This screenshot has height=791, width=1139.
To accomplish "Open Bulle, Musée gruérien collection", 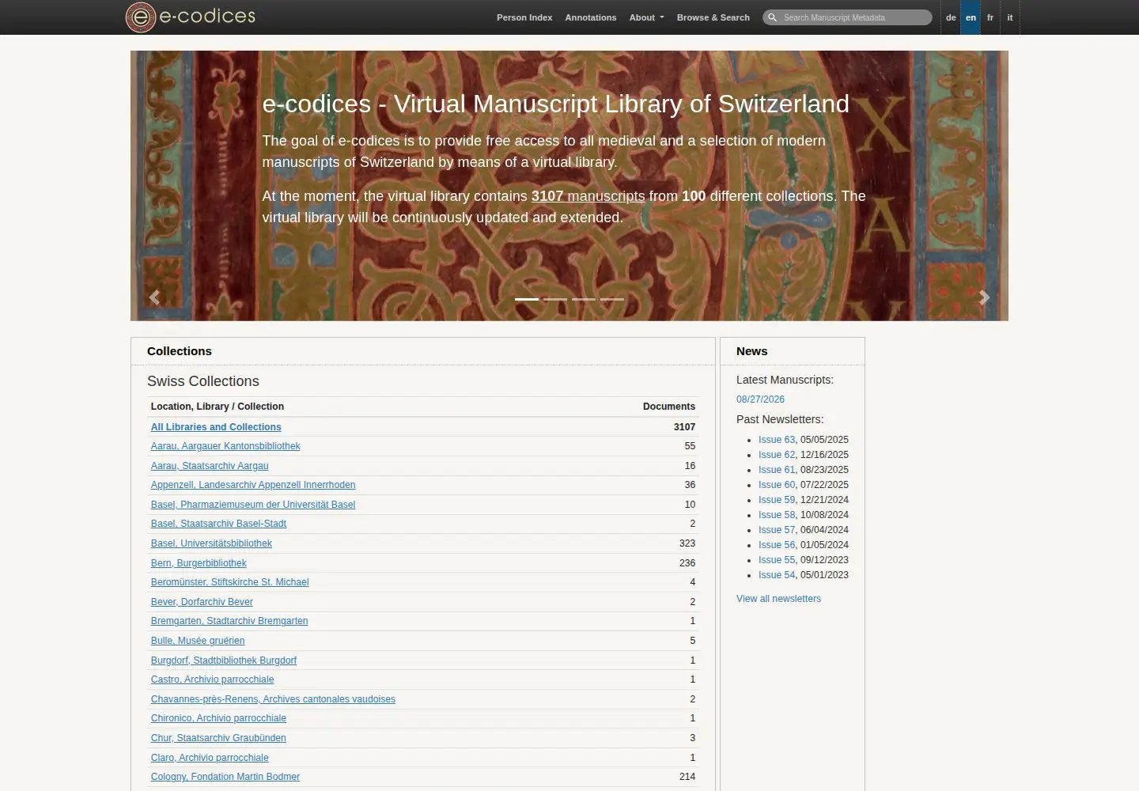I will (x=198, y=641).
